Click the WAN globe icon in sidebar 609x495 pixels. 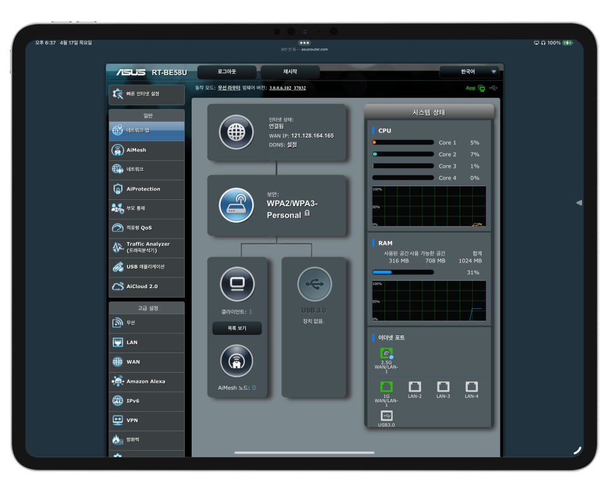(x=117, y=362)
